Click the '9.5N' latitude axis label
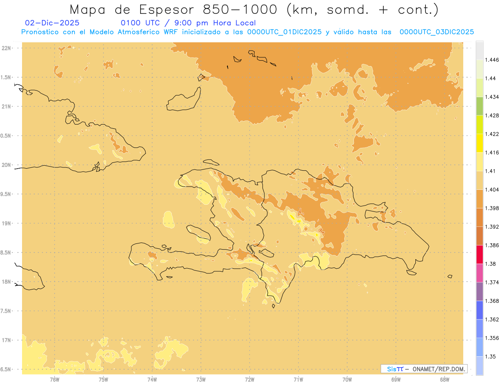Image resolution: width=499 pixels, height=385 pixels. (6, 194)
